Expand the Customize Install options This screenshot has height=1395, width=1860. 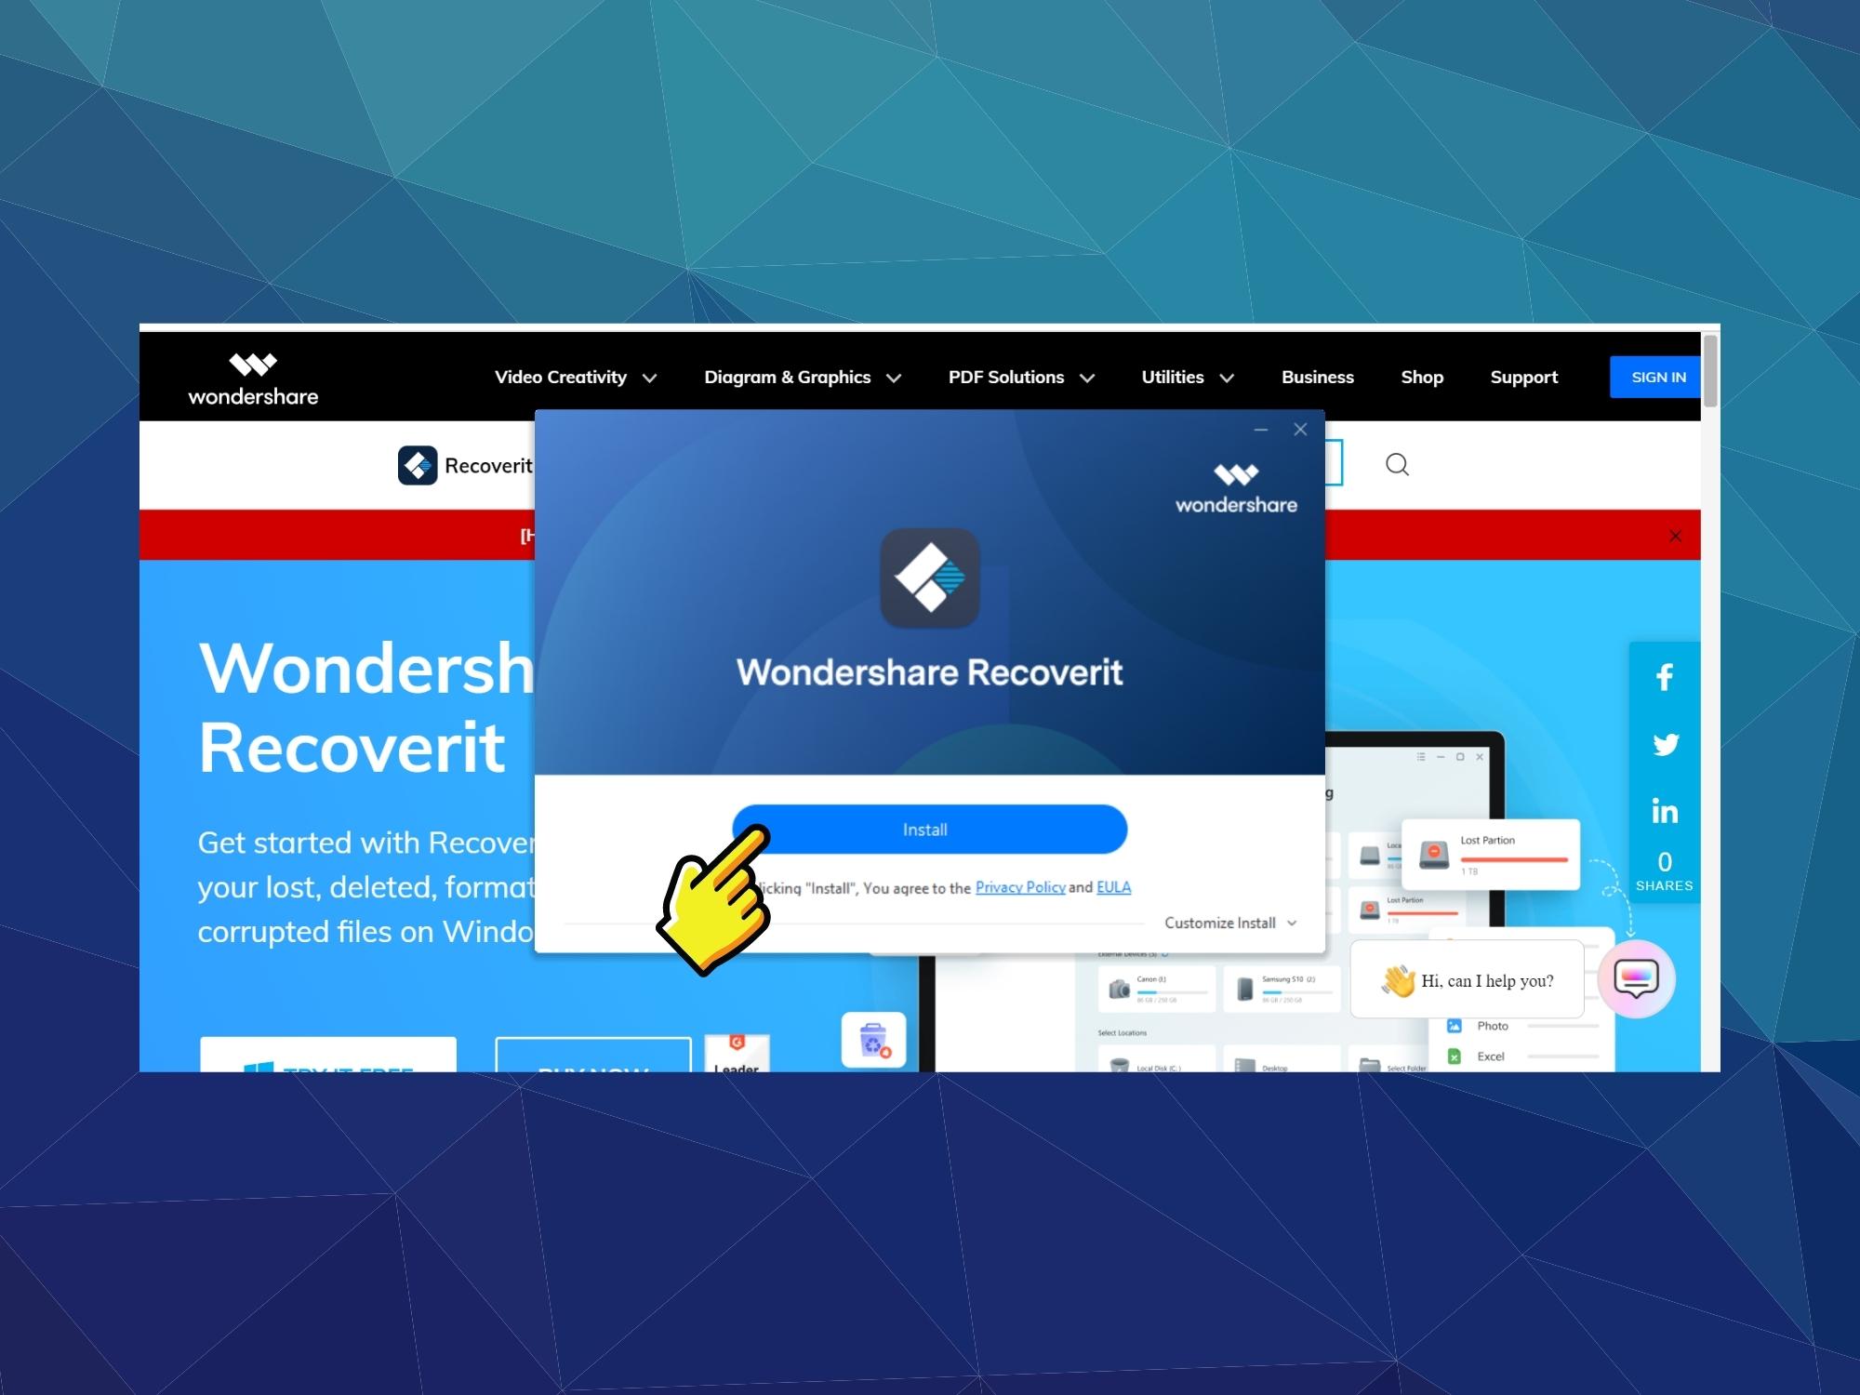pos(1229,922)
